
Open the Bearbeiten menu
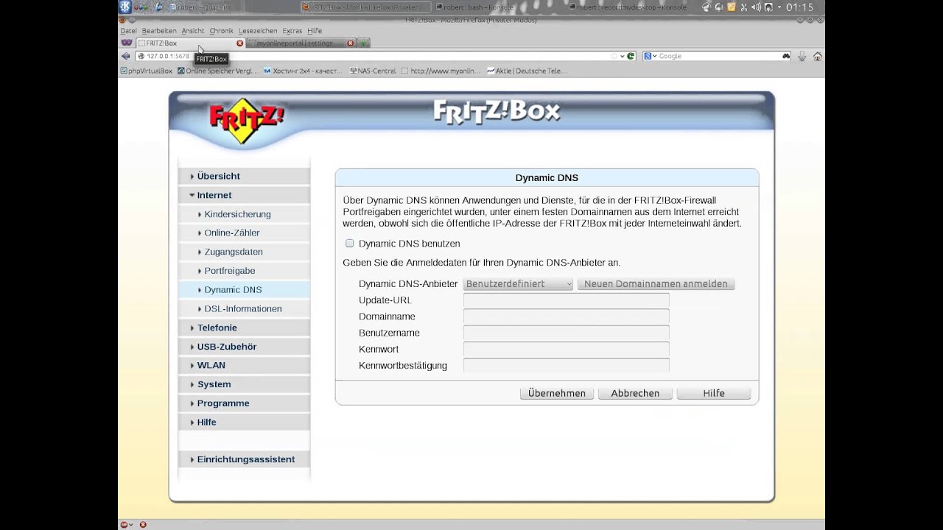coord(159,31)
